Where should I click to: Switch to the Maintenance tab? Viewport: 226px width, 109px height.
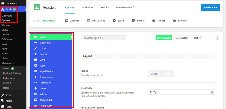pyautogui.click(x=124, y=7)
